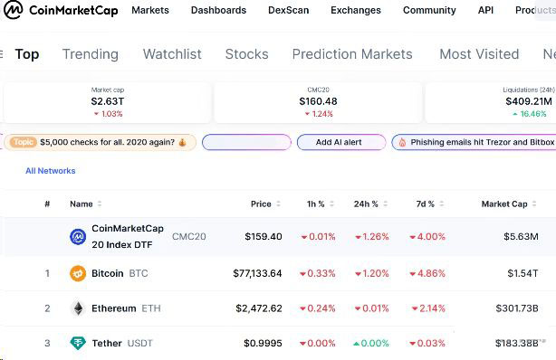Open the Community menu
556x360 pixels.
429,10
